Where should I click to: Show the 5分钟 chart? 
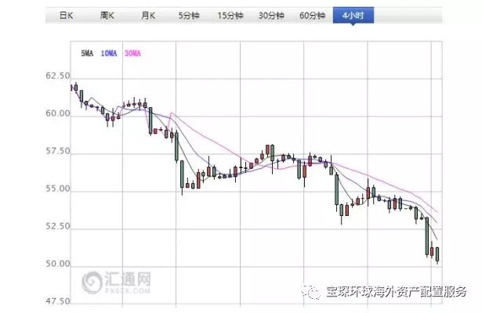click(x=189, y=16)
